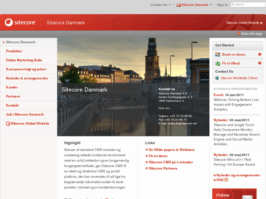Click in the Search input field

coord(248,5)
